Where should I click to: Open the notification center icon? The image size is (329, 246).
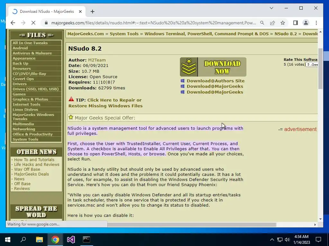(x=318, y=240)
